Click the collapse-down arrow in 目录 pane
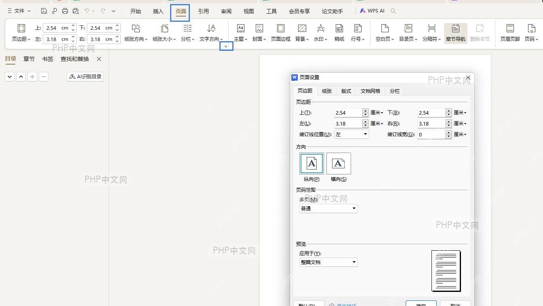The width and height of the screenshot is (543, 306). pos(10,76)
